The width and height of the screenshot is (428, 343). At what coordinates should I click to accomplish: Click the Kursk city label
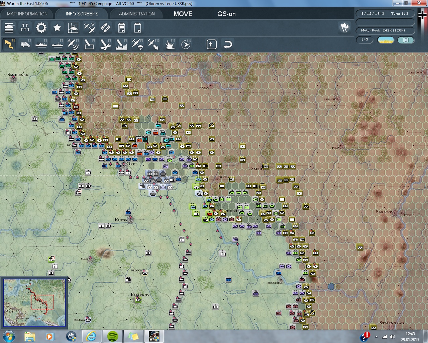coord(121,220)
